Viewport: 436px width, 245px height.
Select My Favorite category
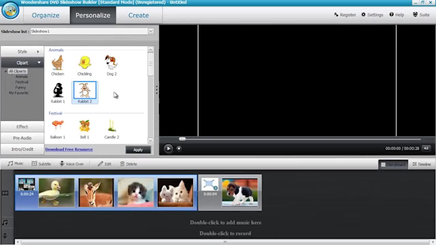click(19, 93)
